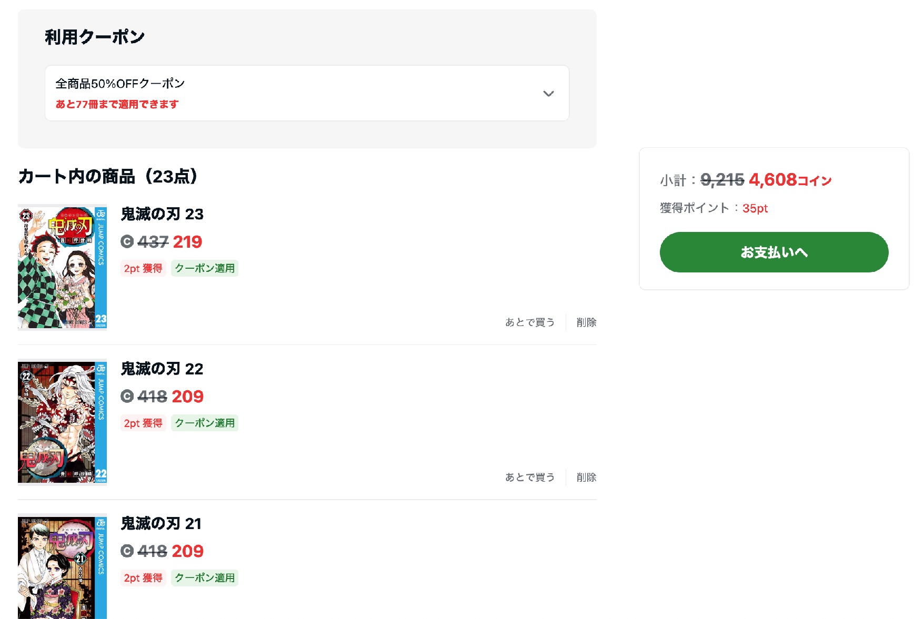Screen dimensions: 914x619
Task: Click the coin icon beside 鬼滅の刃 22 price
Action: (127, 396)
